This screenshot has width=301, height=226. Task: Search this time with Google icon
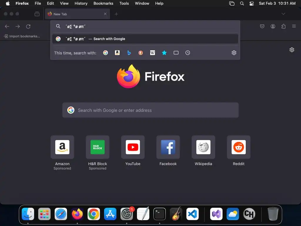[106, 53]
